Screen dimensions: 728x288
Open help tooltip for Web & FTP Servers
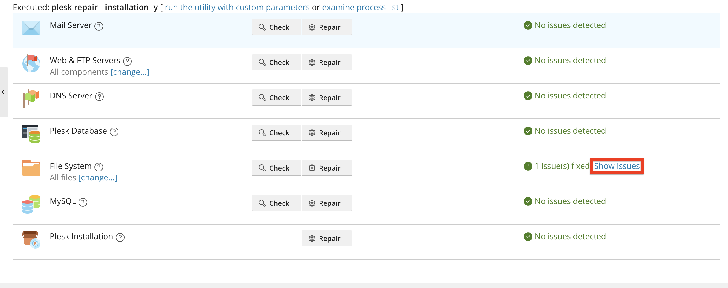pos(127,61)
